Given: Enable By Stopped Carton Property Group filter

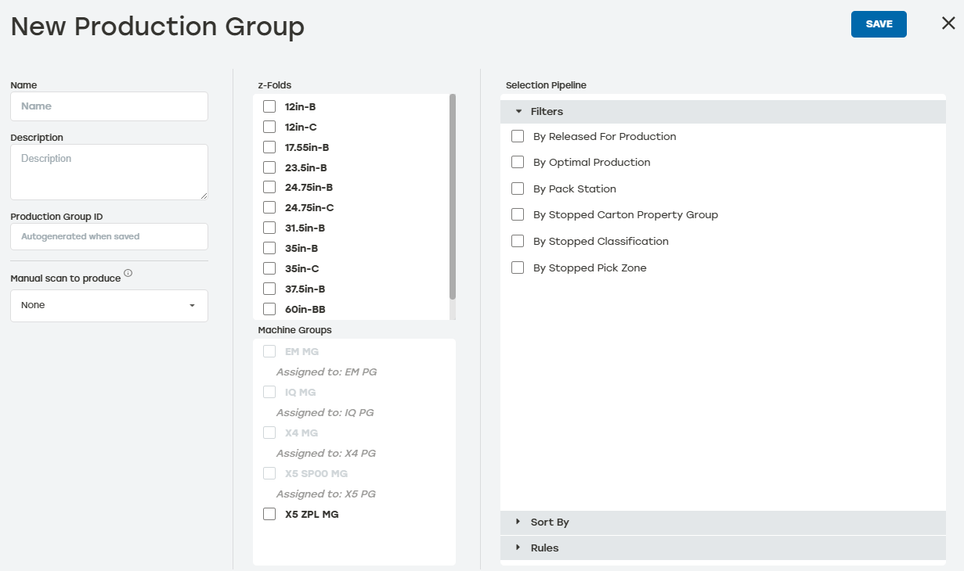Looking at the screenshot, I should pyautogui.click(x=518, y=214).
